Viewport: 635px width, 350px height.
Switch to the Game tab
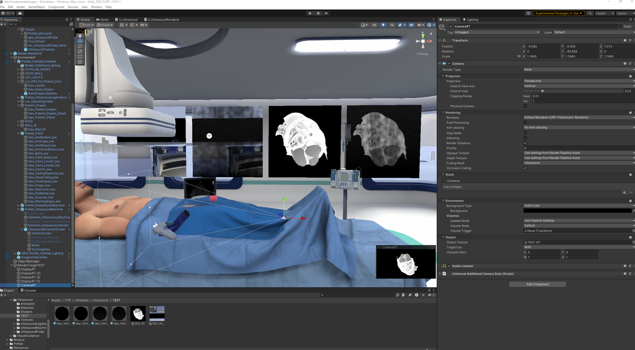pos(102,20)
